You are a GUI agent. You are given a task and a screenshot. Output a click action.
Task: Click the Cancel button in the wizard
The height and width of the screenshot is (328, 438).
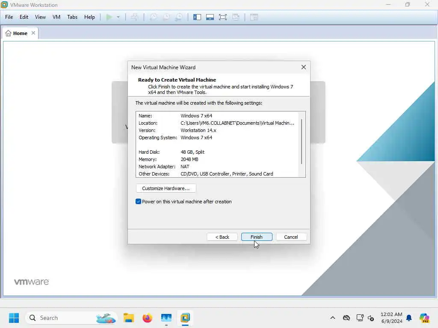coord(291,237)
